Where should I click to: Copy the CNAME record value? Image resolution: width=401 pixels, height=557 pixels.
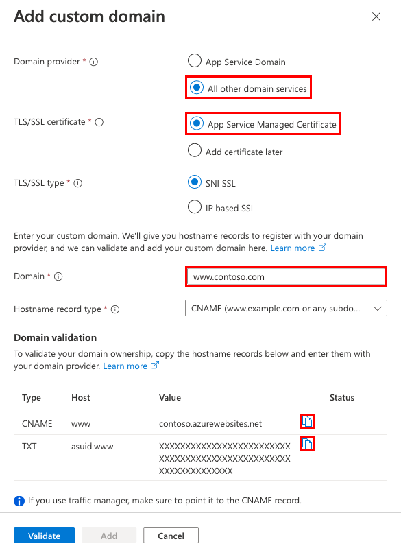point(306,421)
